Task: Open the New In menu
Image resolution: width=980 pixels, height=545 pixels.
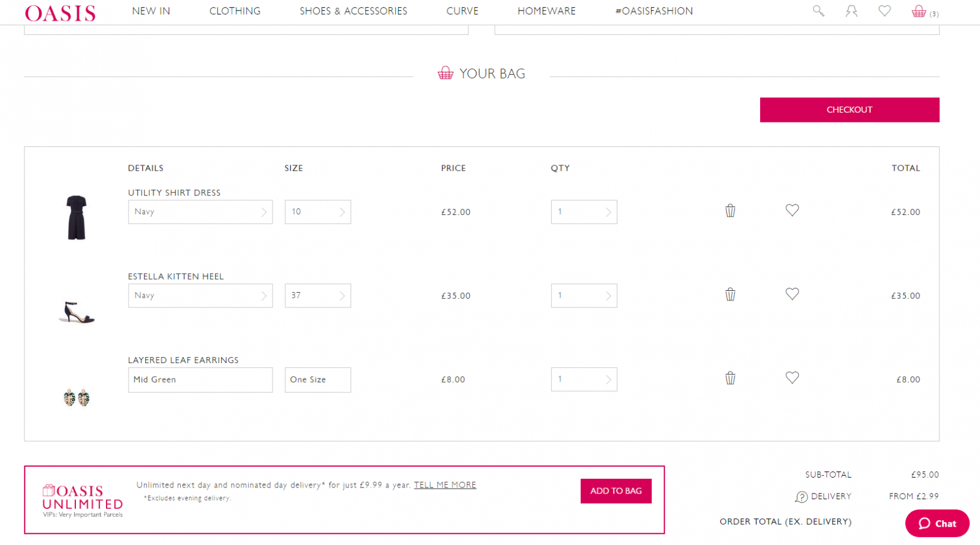Action: [x=151, y=11]
